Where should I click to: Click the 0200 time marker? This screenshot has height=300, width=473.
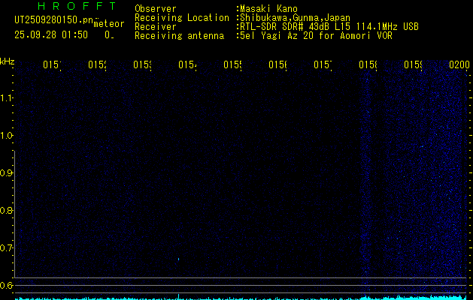click(459, 64)
